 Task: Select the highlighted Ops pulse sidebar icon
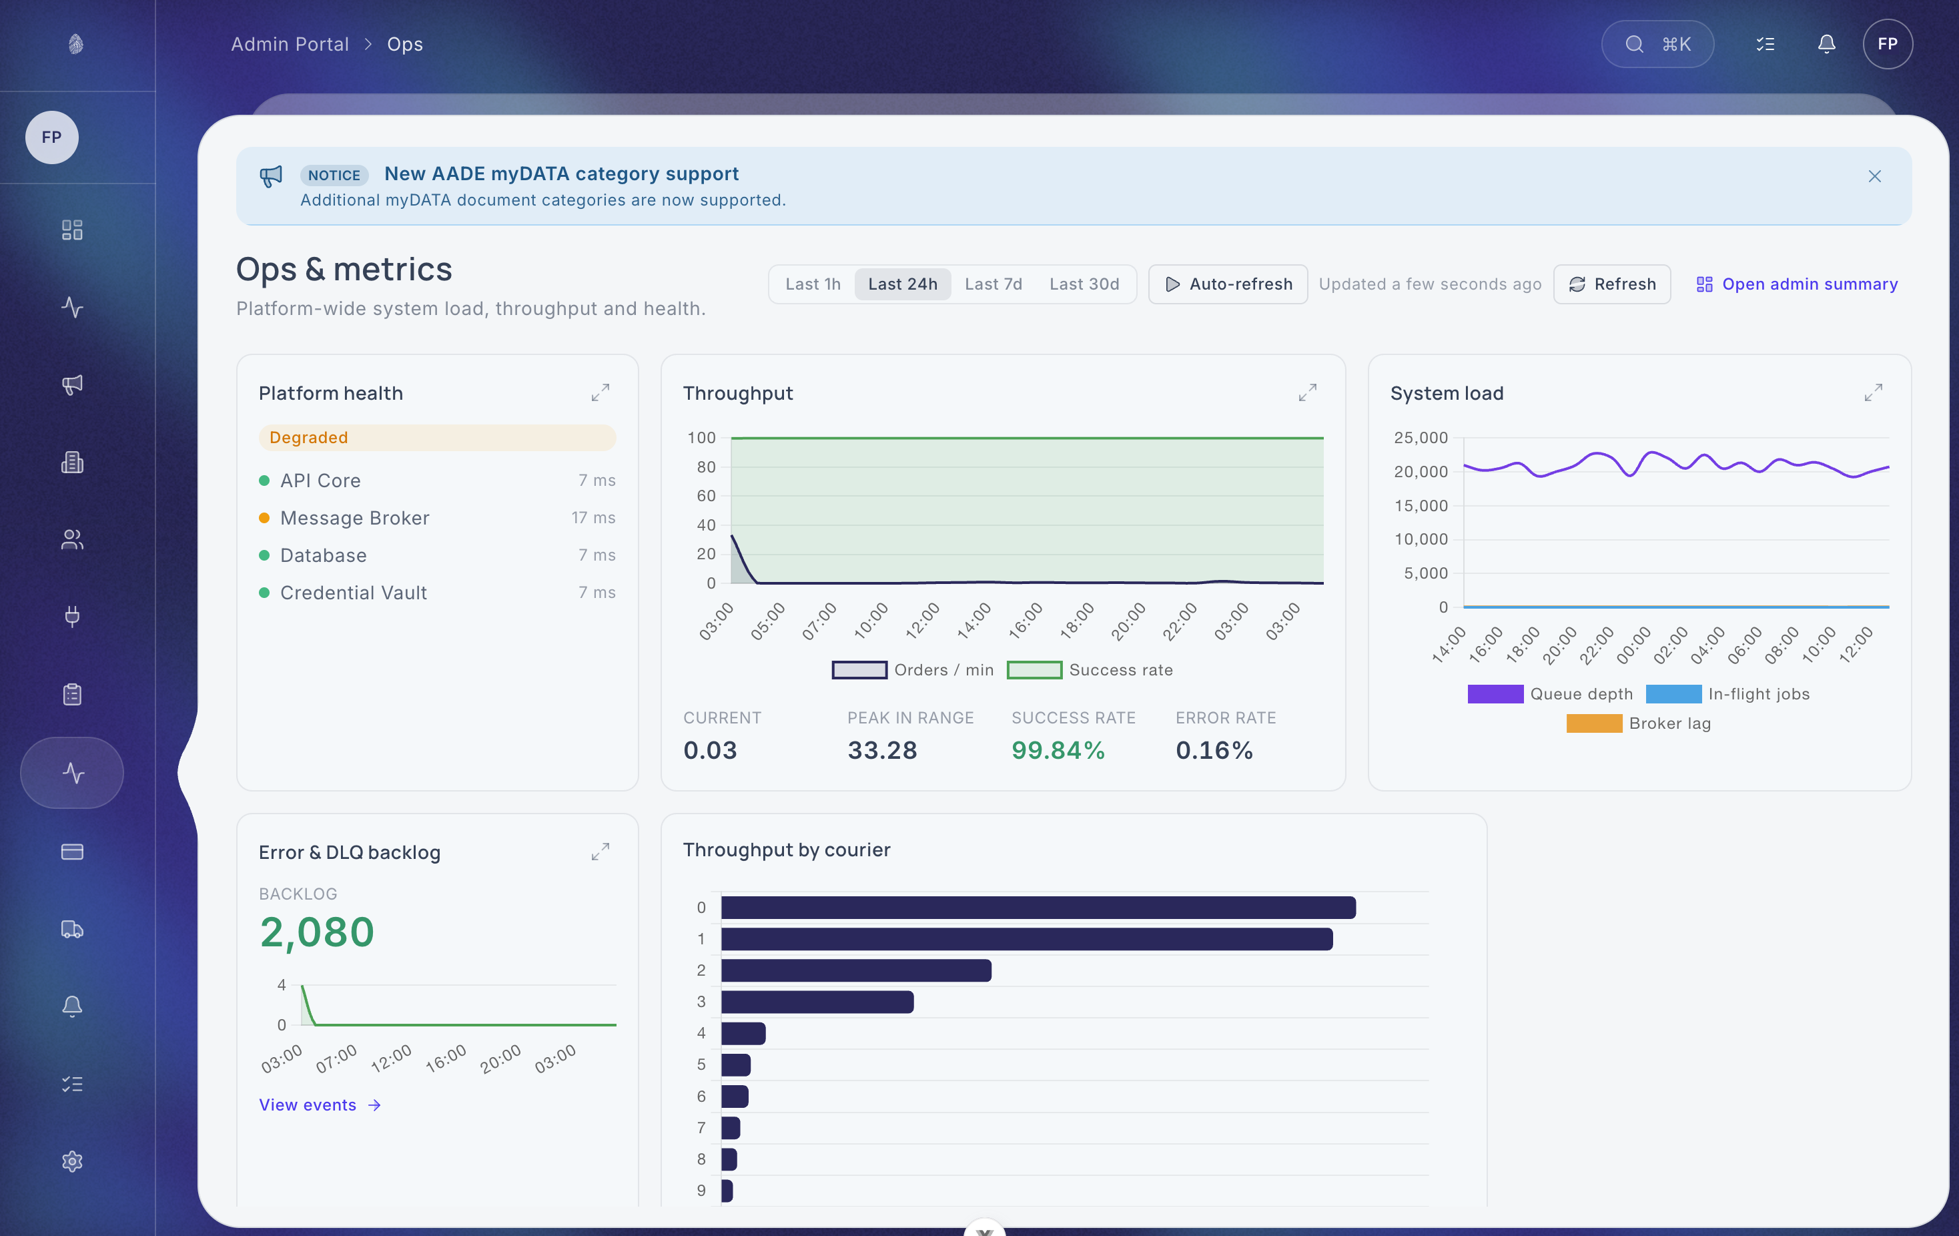[73, 772]
